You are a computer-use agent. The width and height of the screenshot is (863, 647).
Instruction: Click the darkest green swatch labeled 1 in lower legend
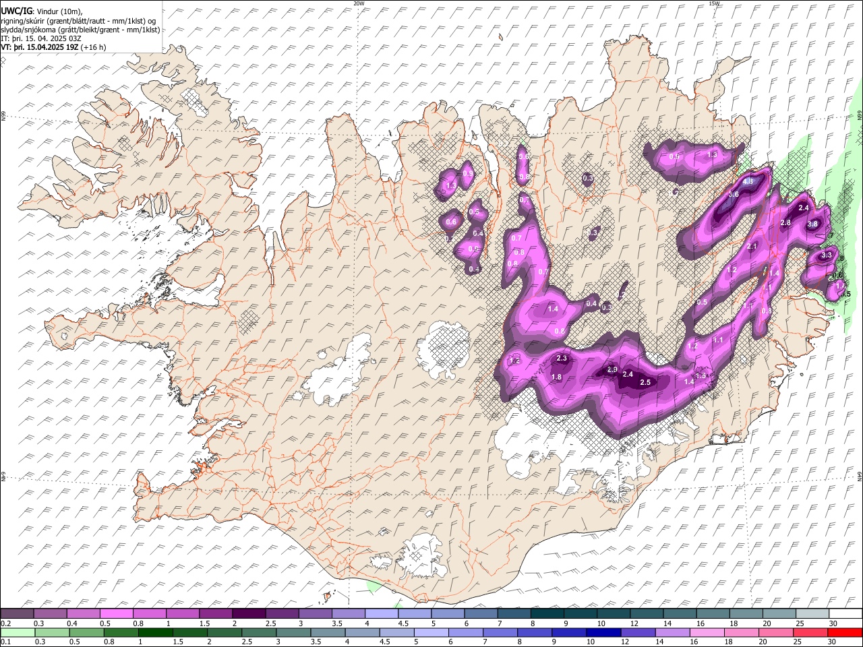[156, 632]
